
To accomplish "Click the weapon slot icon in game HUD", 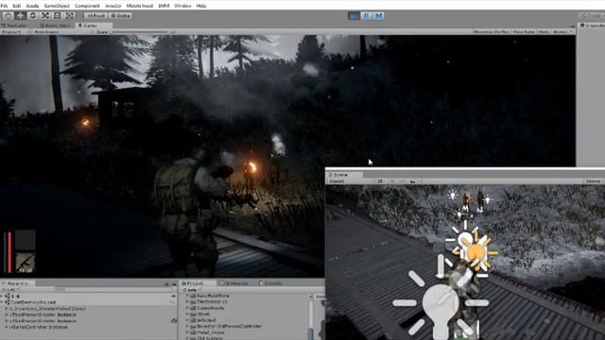I will [26, 263].
